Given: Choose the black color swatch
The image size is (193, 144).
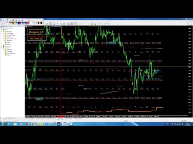Looking at the screenshot, I should [10, 22].
